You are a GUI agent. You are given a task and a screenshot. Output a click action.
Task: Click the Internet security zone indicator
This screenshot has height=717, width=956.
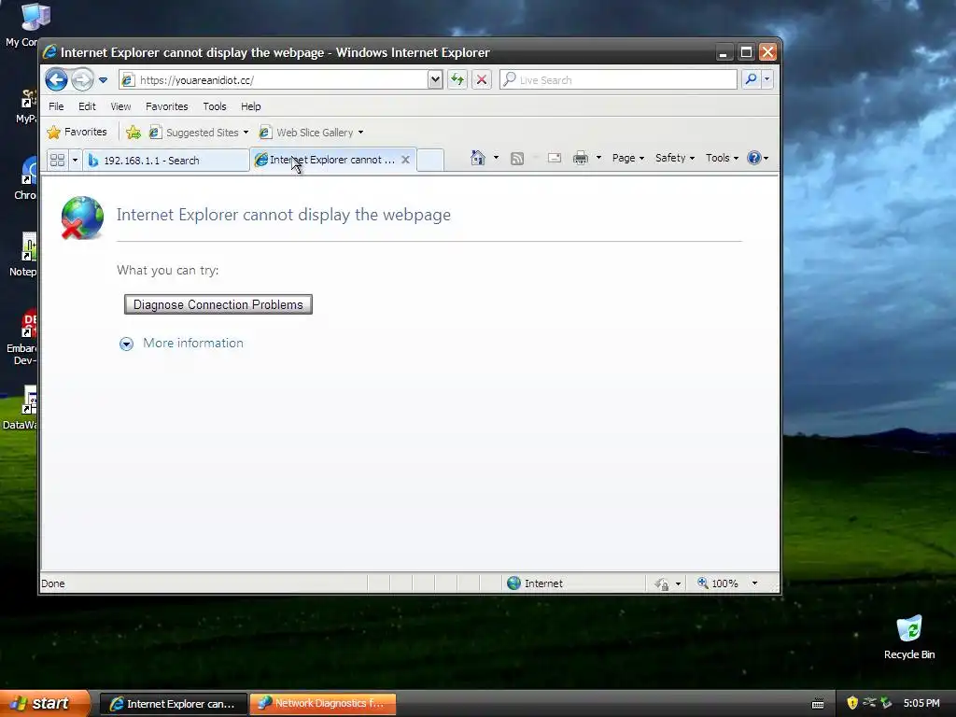[x=535, y=583]
